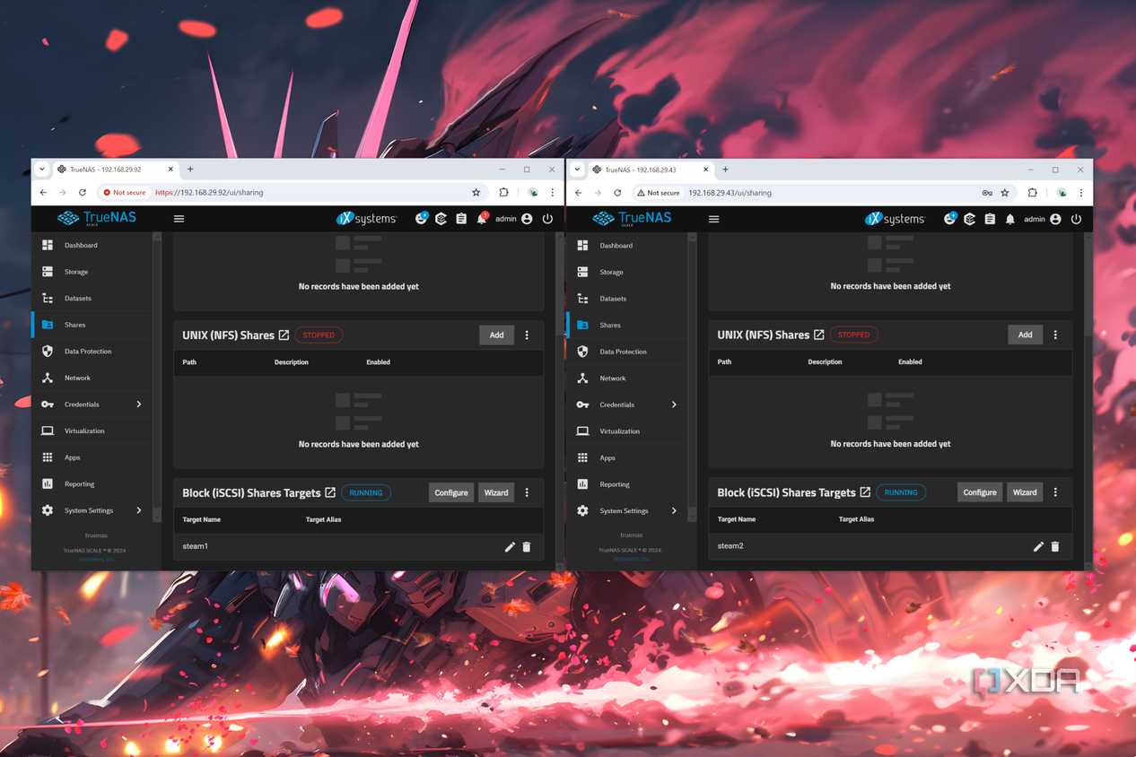Open Dashboard in the right TrueNAS window

click(x=616, y=246)
